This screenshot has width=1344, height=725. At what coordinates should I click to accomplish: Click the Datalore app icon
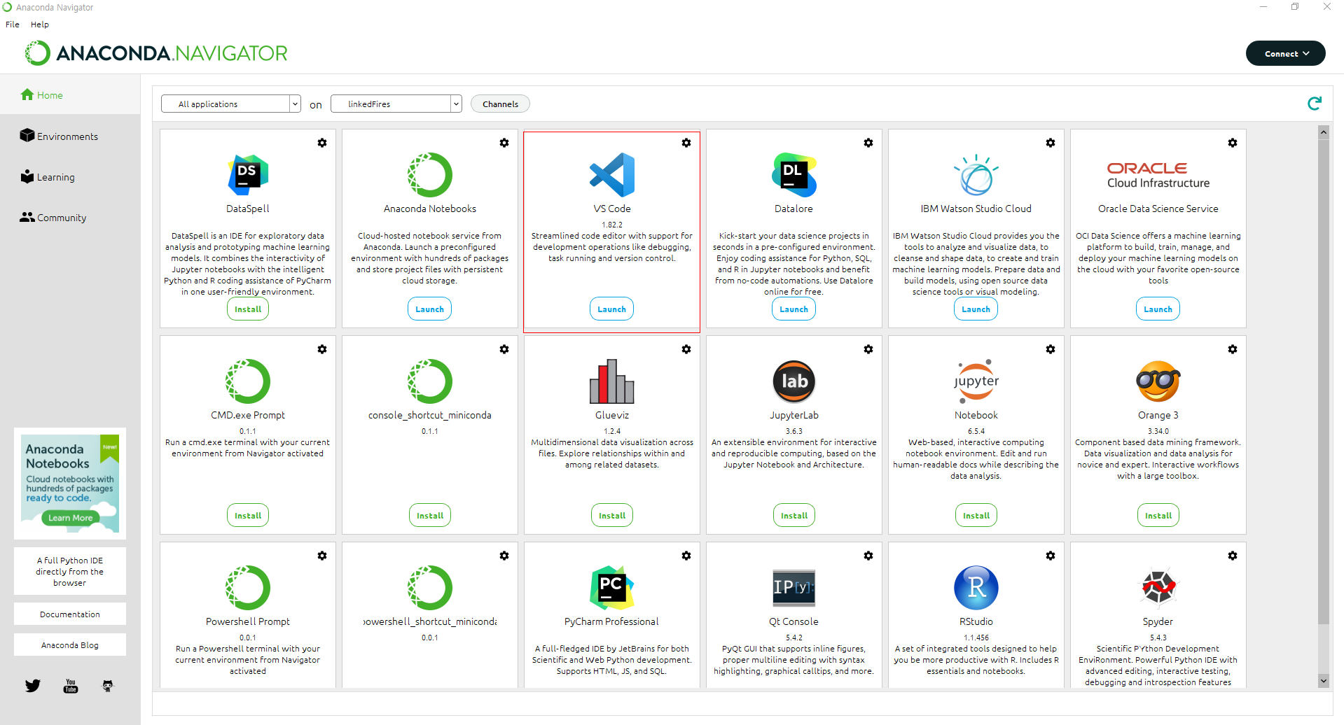point(794,175)
